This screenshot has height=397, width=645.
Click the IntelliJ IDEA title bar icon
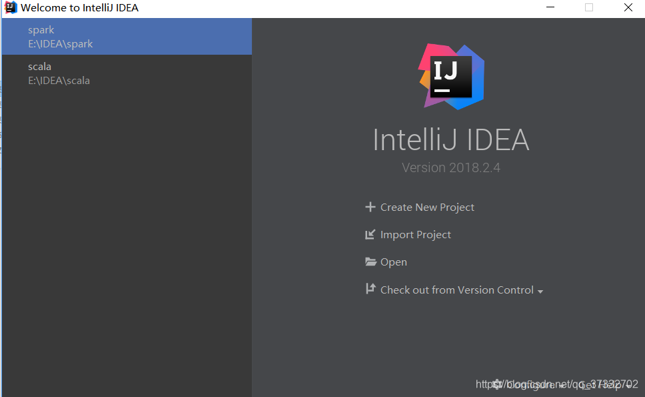click(10, 7)
